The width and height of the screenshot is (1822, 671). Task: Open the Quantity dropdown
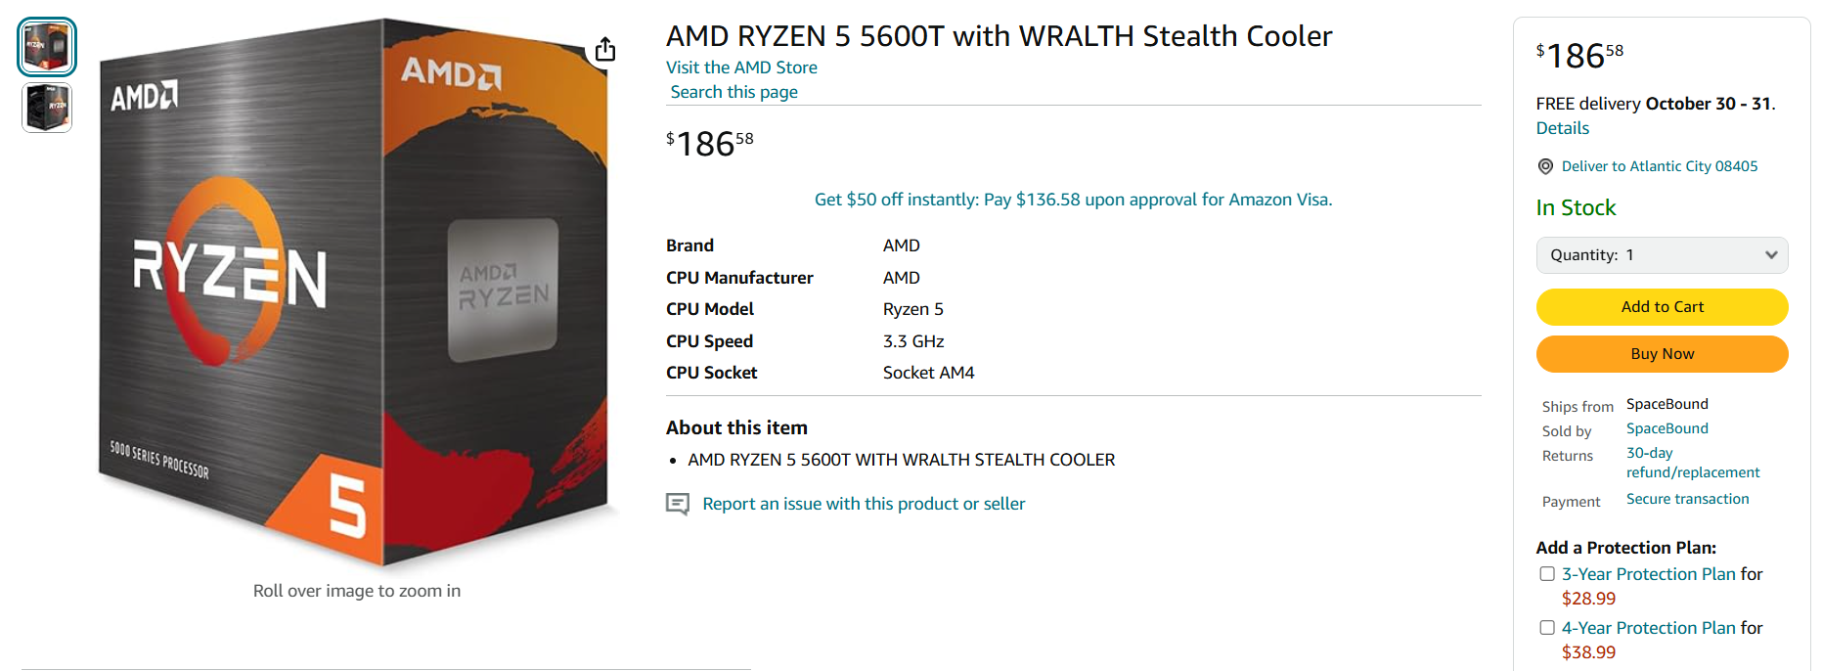pyautogui.click(x=1662, y=255)
